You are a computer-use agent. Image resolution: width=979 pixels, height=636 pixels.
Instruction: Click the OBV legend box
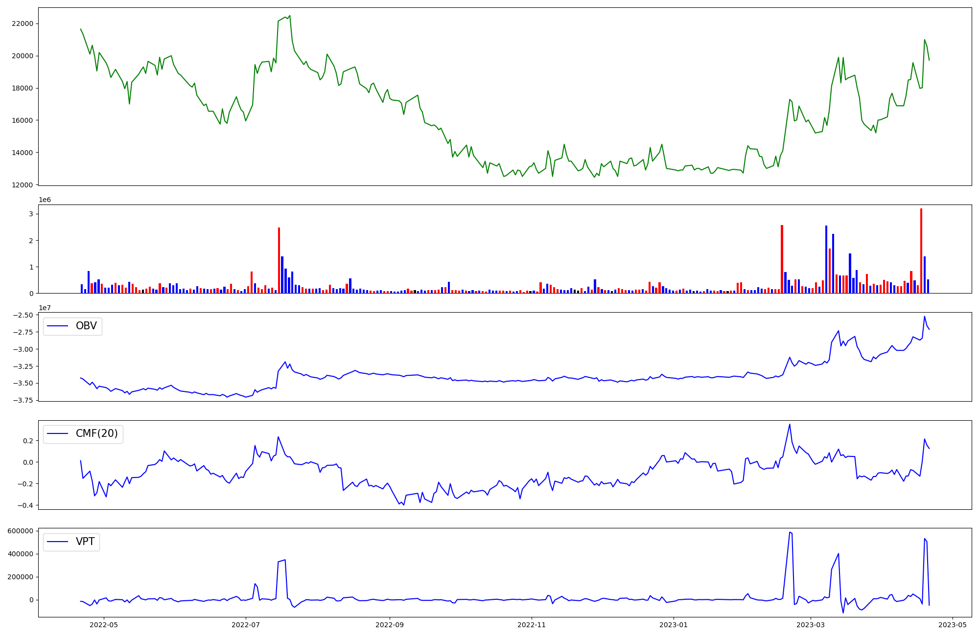[72, 326]
